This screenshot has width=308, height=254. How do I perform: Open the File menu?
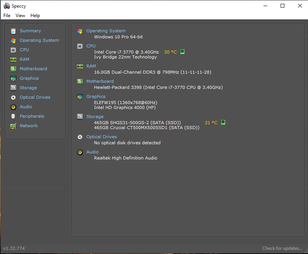(7, 16)
